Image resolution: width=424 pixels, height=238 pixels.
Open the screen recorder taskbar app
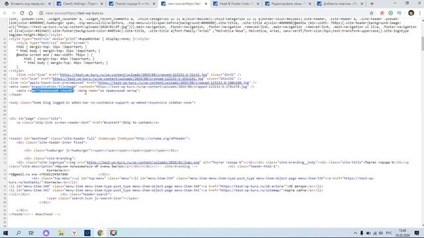pos(113,233)
